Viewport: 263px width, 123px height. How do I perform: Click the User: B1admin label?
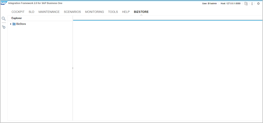(209, 3)
